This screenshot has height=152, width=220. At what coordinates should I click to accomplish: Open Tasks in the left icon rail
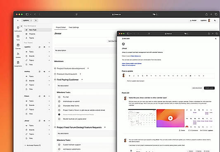(18, 38)
